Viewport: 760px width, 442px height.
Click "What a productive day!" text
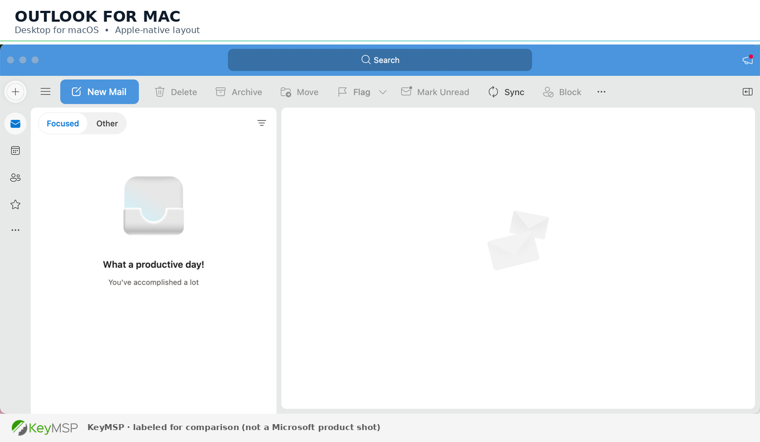[x=154, y=265]
